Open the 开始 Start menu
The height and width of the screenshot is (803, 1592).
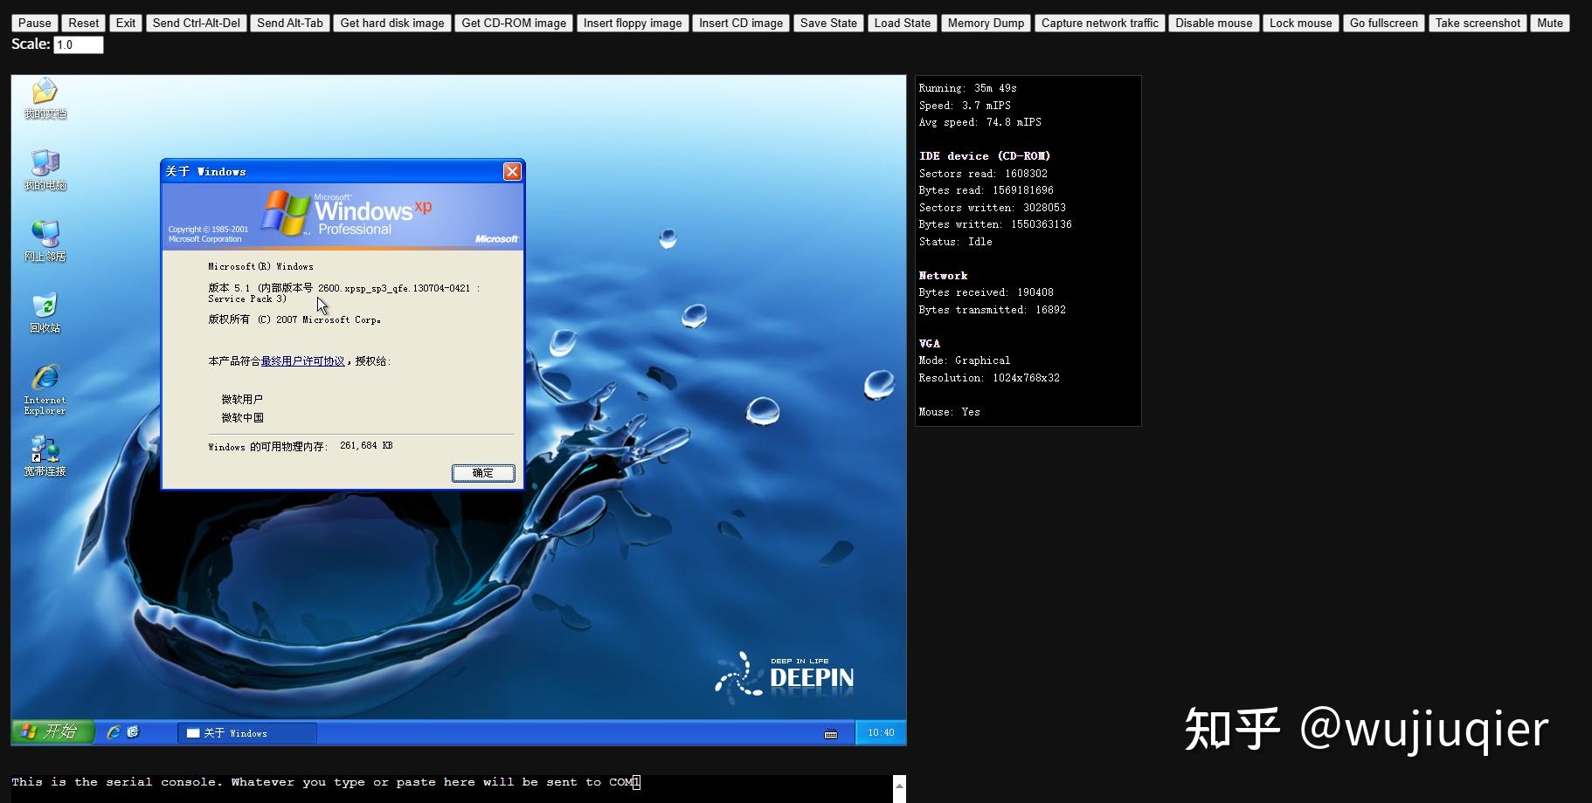[x=52, y=731]
